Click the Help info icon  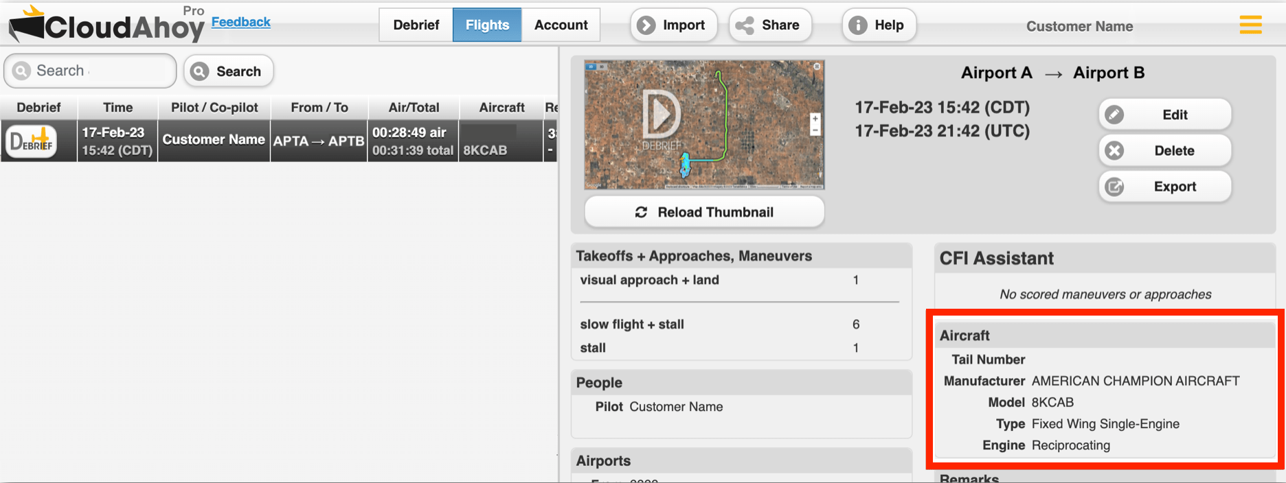click(857, 25)
